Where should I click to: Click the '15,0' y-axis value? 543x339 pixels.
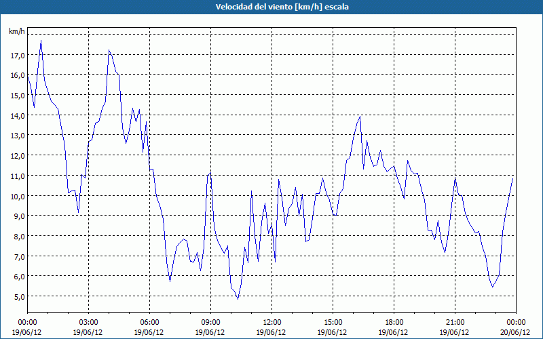[18, 95]
